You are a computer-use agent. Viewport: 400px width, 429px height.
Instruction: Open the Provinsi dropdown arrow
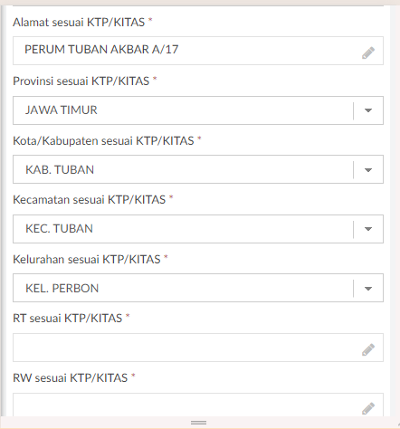(x=368, y=110)
